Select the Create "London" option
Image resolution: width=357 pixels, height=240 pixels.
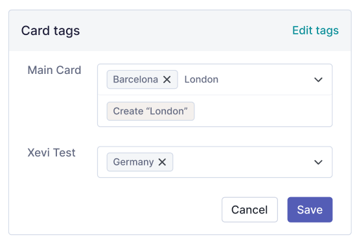pyautogui.click(x=150, y=111)
